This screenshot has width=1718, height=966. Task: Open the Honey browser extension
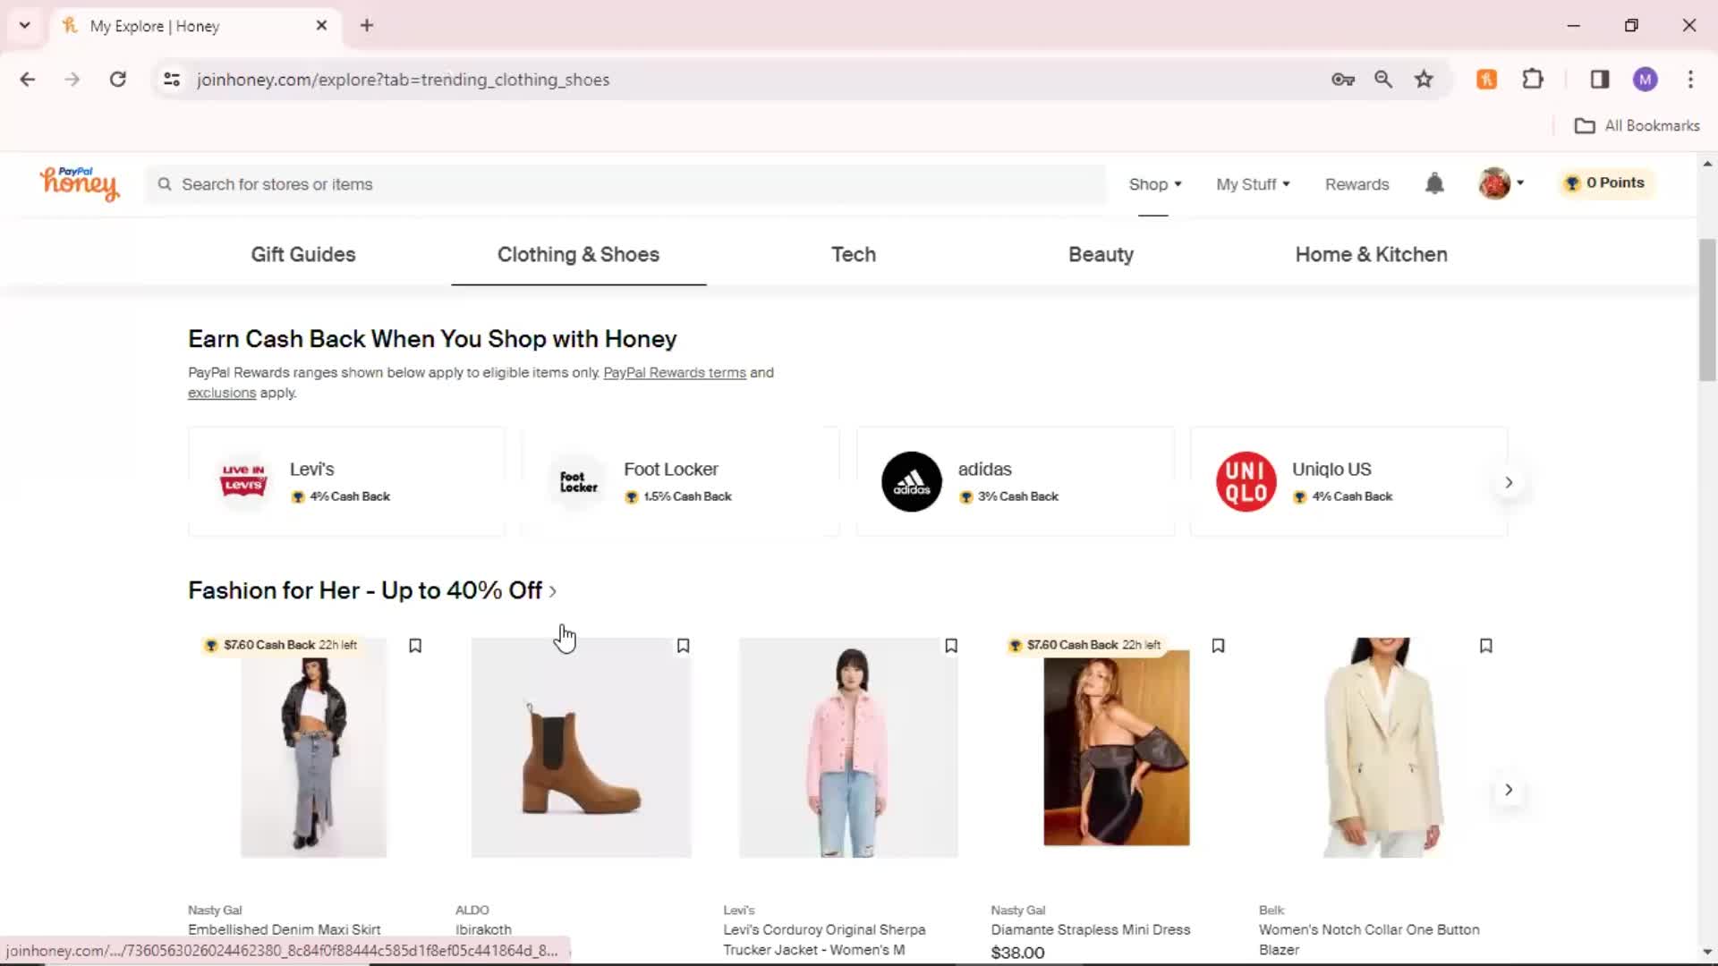pyautogui.click(x=1487, y=79)
